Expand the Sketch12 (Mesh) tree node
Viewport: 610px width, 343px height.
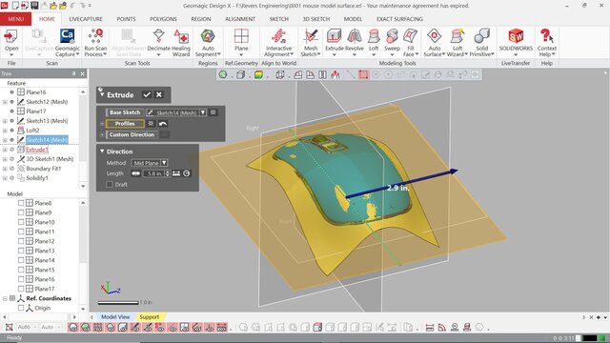[5, 102]
